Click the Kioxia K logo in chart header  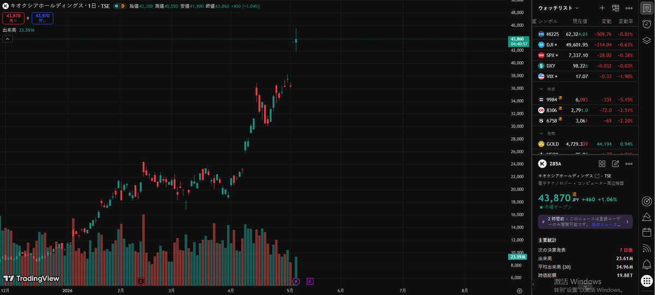5,5
